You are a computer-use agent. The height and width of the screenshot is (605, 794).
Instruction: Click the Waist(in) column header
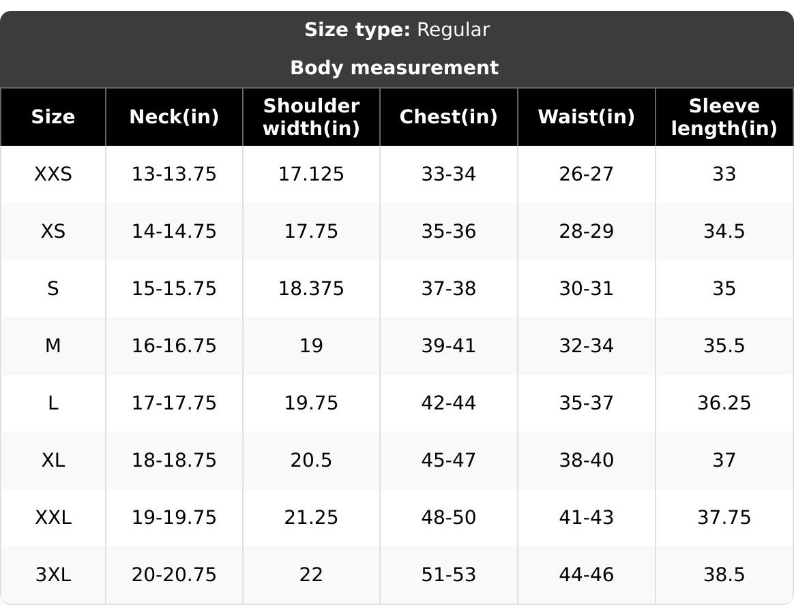[x=587, y=117]
